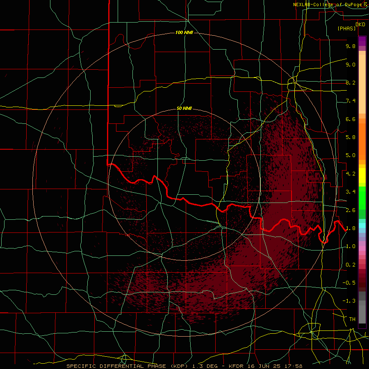Click the -0.5 value on the color scale

click(x=349, y=283)
